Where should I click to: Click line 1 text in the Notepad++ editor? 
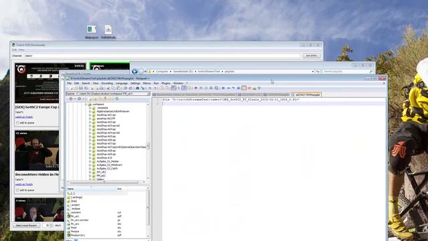pos(231,100)
